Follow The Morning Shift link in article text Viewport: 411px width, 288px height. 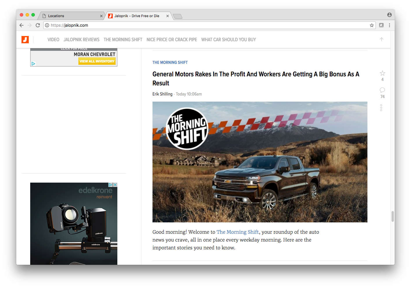pyautogui.click(x=238, y=232)
